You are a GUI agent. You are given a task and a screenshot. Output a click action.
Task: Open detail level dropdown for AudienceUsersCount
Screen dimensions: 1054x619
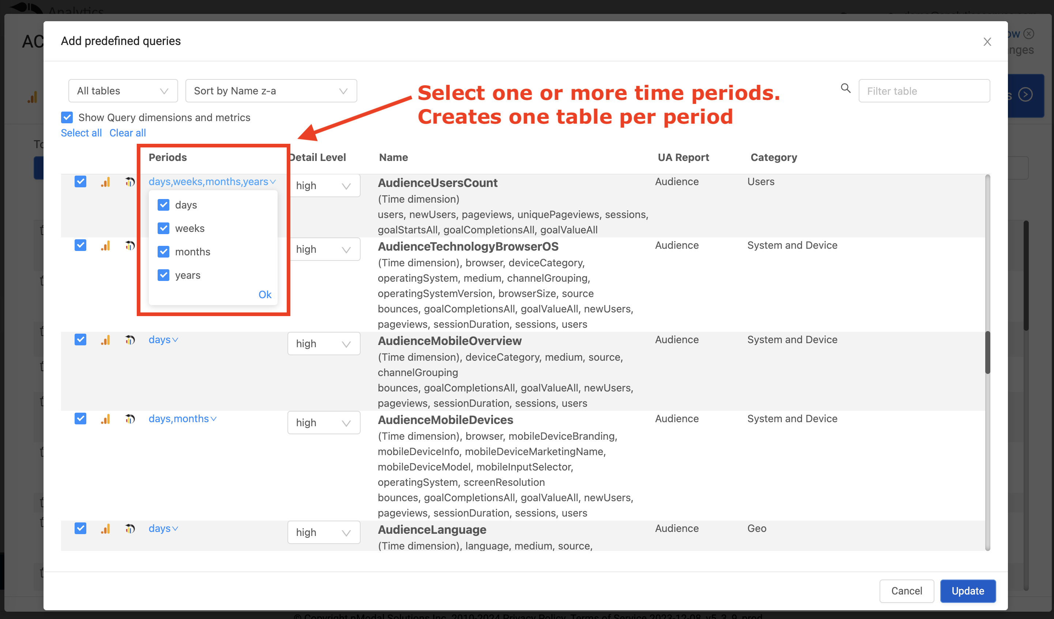324,185
